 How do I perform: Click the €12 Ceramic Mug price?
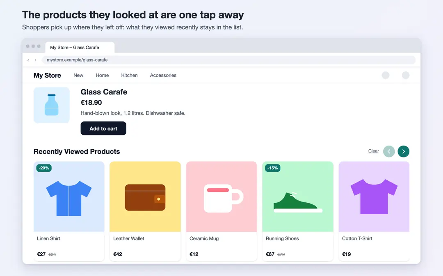[x=194, y=254]
